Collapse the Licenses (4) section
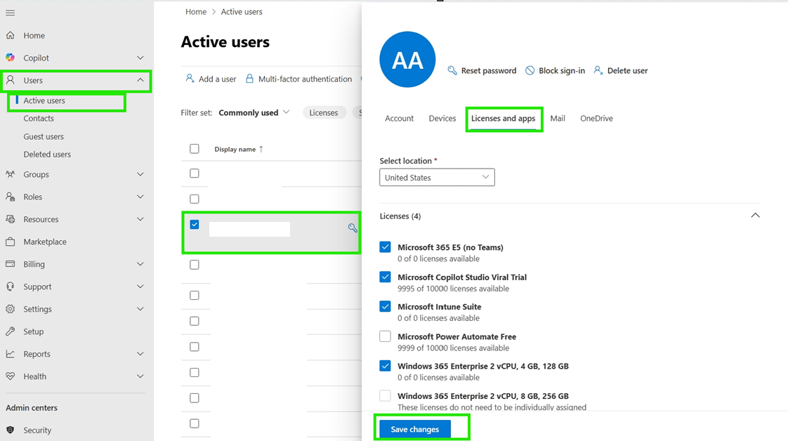Image resolution: width=788 pixels, height=441 pixels. tap(755, 216)
